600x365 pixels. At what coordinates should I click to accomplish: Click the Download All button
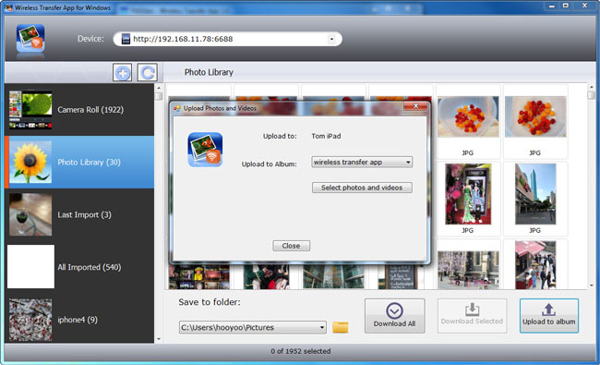click(394, 316)
